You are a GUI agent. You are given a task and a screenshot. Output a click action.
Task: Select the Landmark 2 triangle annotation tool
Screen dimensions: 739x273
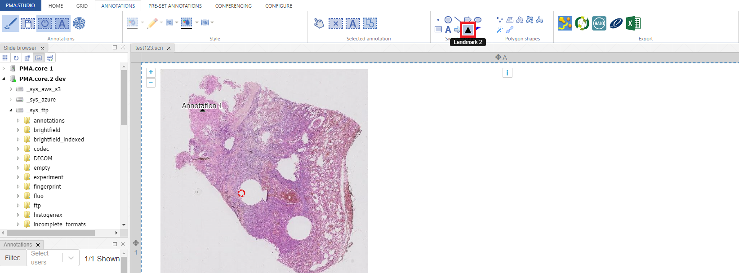468,30
